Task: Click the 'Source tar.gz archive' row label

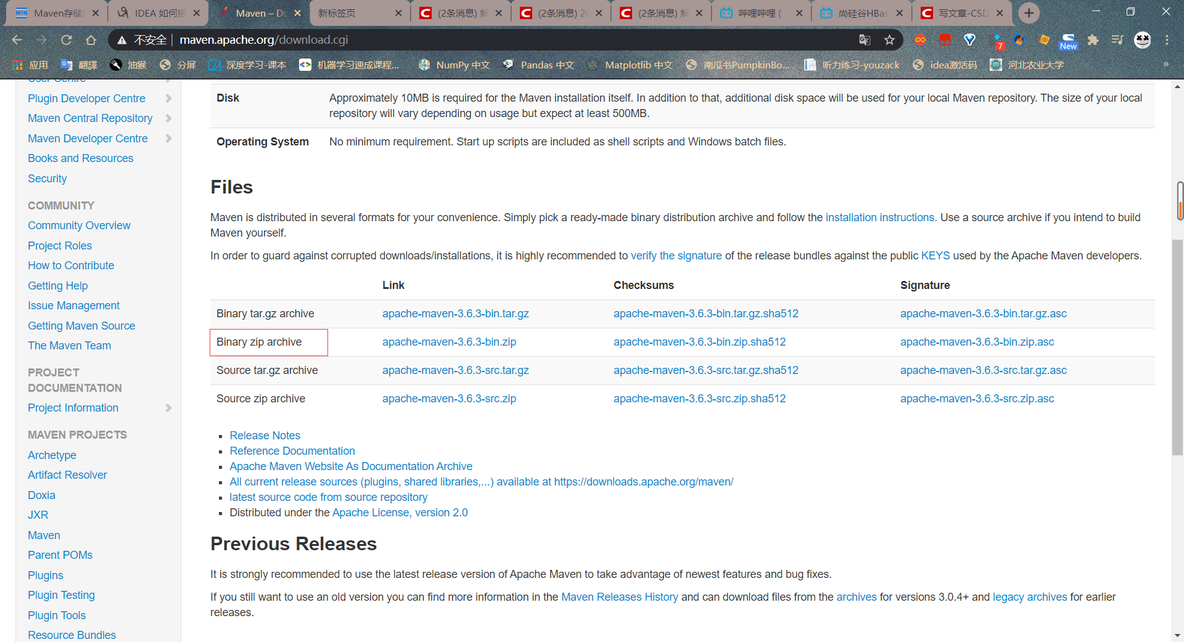Action: tap(267, 370)
